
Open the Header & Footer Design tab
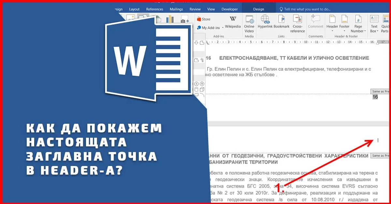coord(259,9)
